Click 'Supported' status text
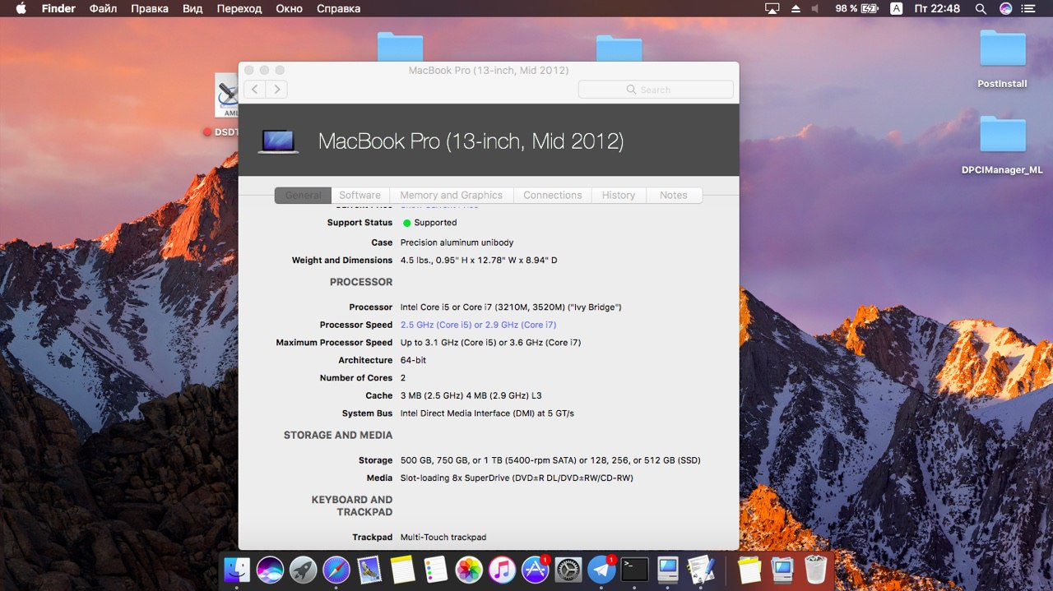1053x591 pixels. tap(435, 223)
